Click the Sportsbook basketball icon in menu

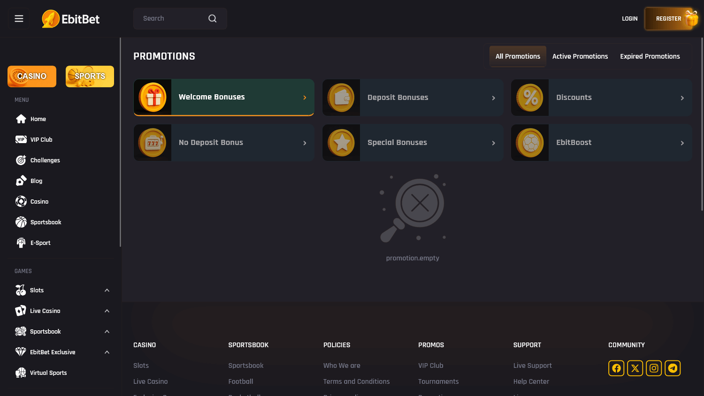(x=21, y=222)
